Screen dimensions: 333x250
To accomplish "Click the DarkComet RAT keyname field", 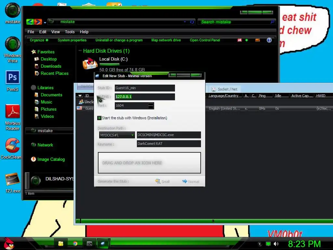I will coord(169,144).
